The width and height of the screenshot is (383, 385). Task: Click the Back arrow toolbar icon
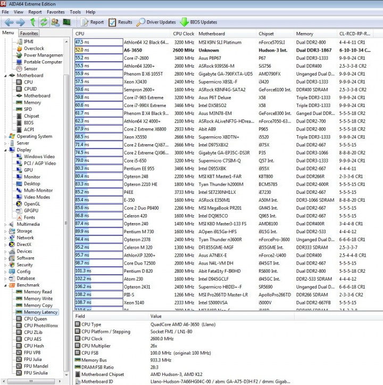pyautogui.click(x=9, y=22)
